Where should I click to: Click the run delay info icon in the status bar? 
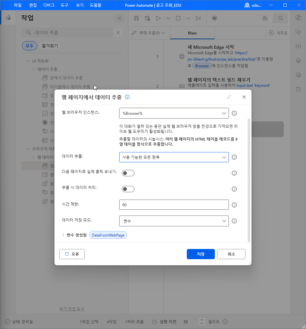click(225, 322)
